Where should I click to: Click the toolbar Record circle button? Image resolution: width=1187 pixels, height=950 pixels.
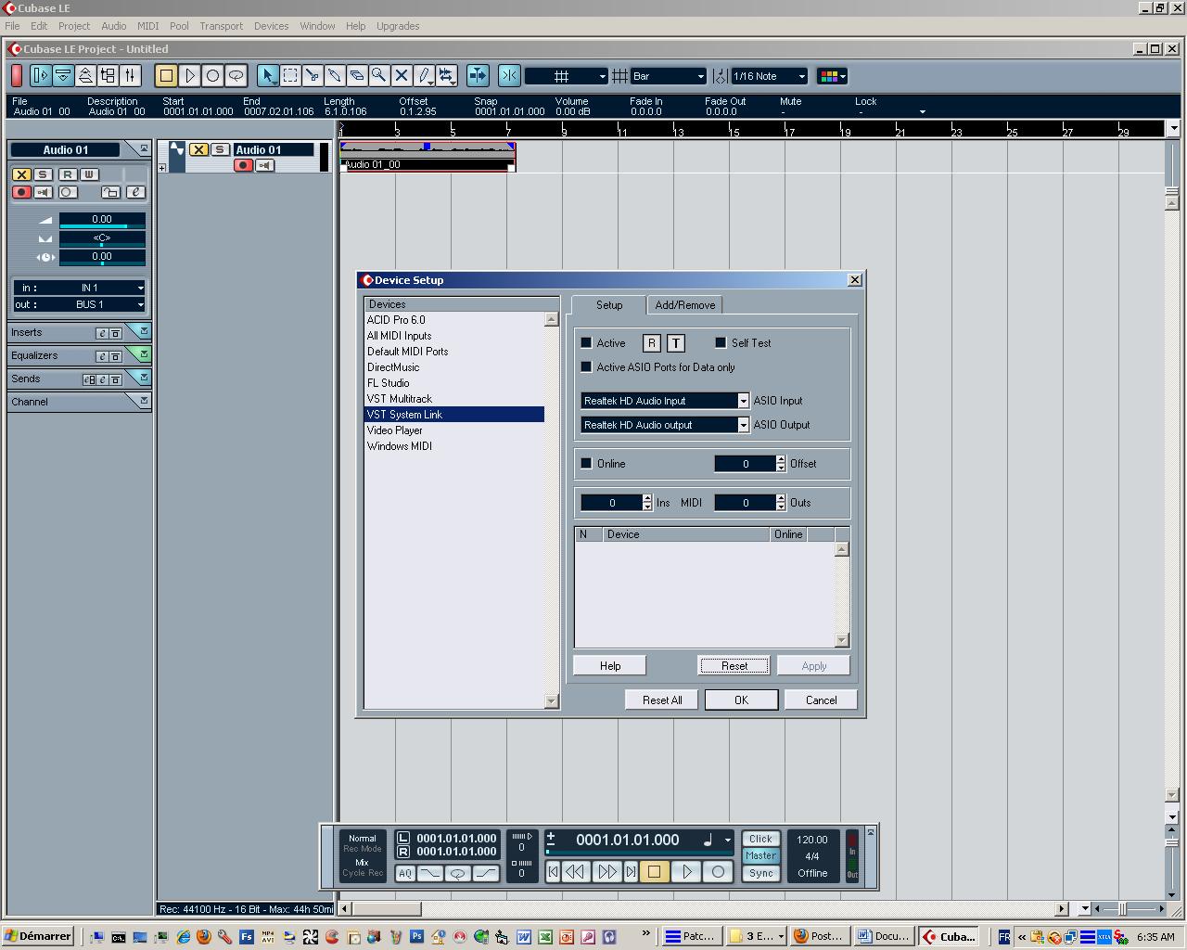[x=212, y=76]
